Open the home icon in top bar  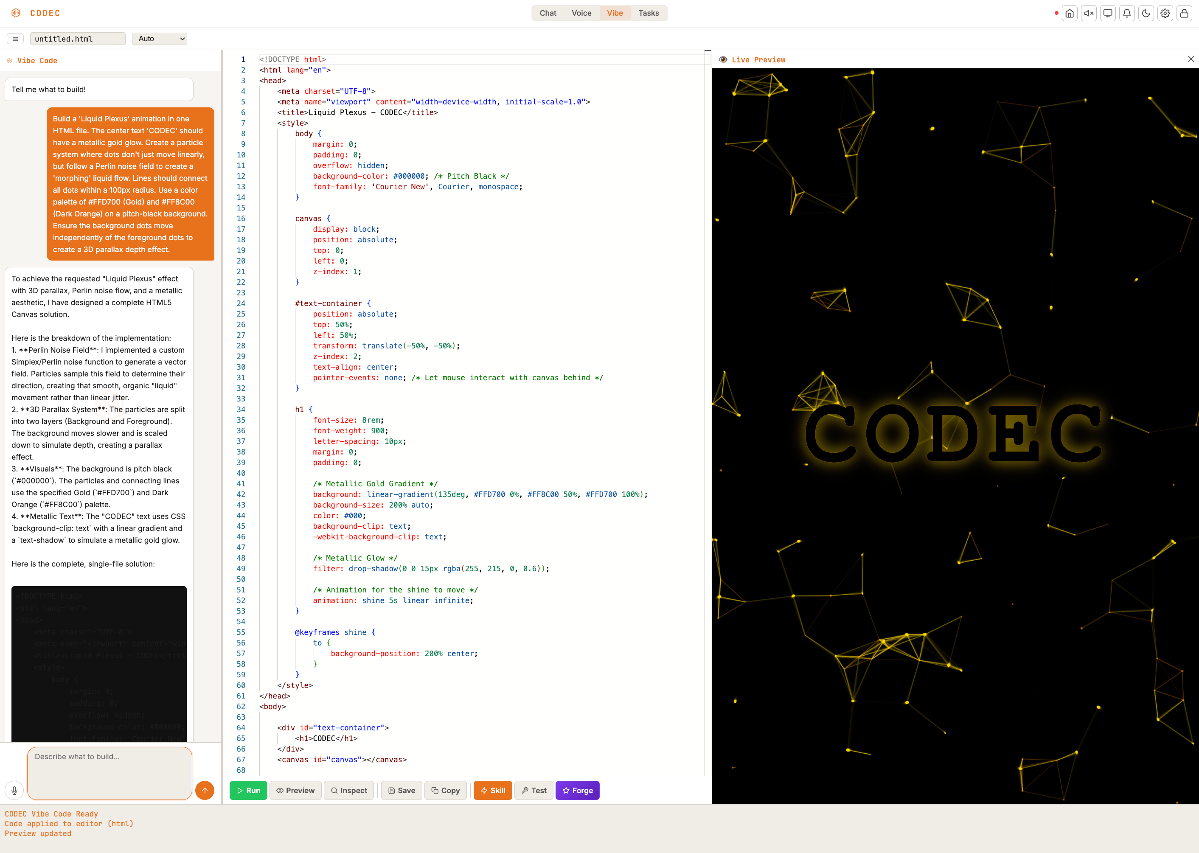[1070, 13]
